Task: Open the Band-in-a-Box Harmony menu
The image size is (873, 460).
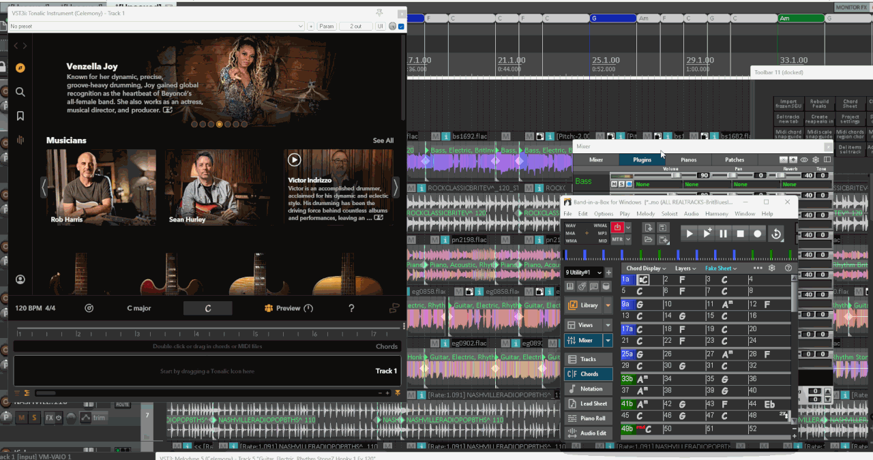Action: tap(716, 214)
